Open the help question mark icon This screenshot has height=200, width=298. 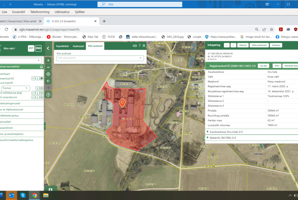[x=140, y=46]
